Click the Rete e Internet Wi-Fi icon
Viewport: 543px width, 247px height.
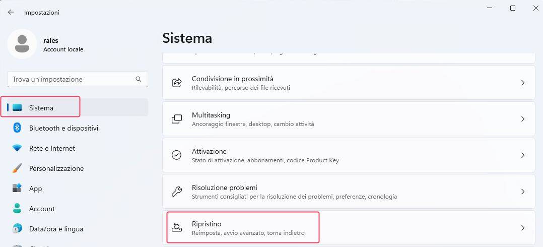point(17,148)
